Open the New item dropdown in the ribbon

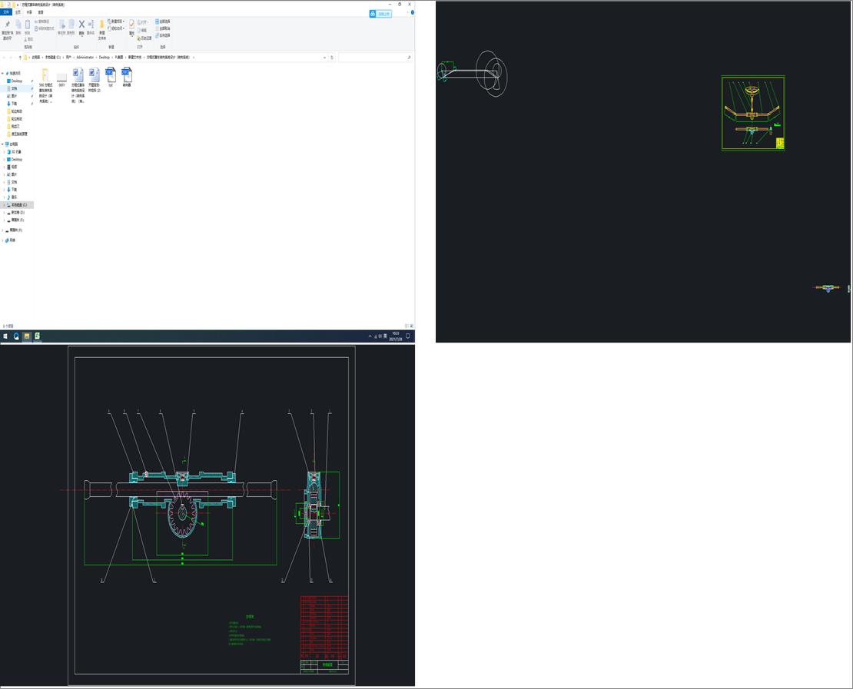116,22
